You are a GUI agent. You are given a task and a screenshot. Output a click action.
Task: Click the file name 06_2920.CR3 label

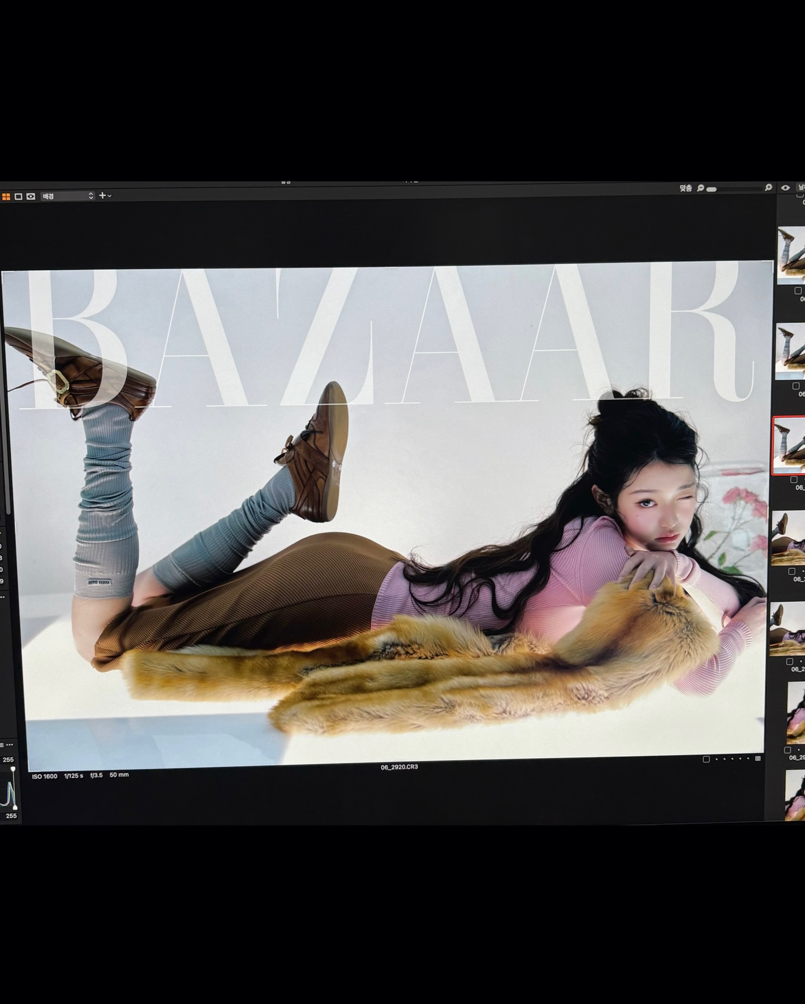tap(399, 767)
